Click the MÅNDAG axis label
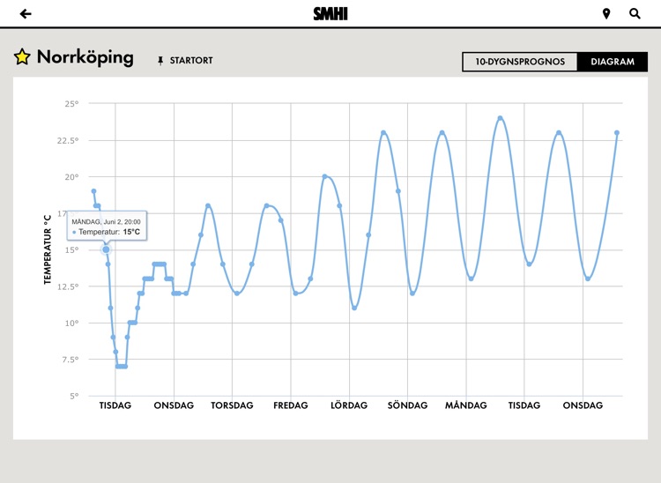The width and height of the screenshot is (661, 483). tap(466, 405)
